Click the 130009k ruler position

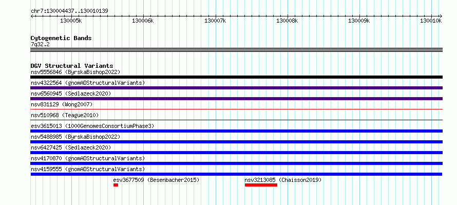pos(359,21)
